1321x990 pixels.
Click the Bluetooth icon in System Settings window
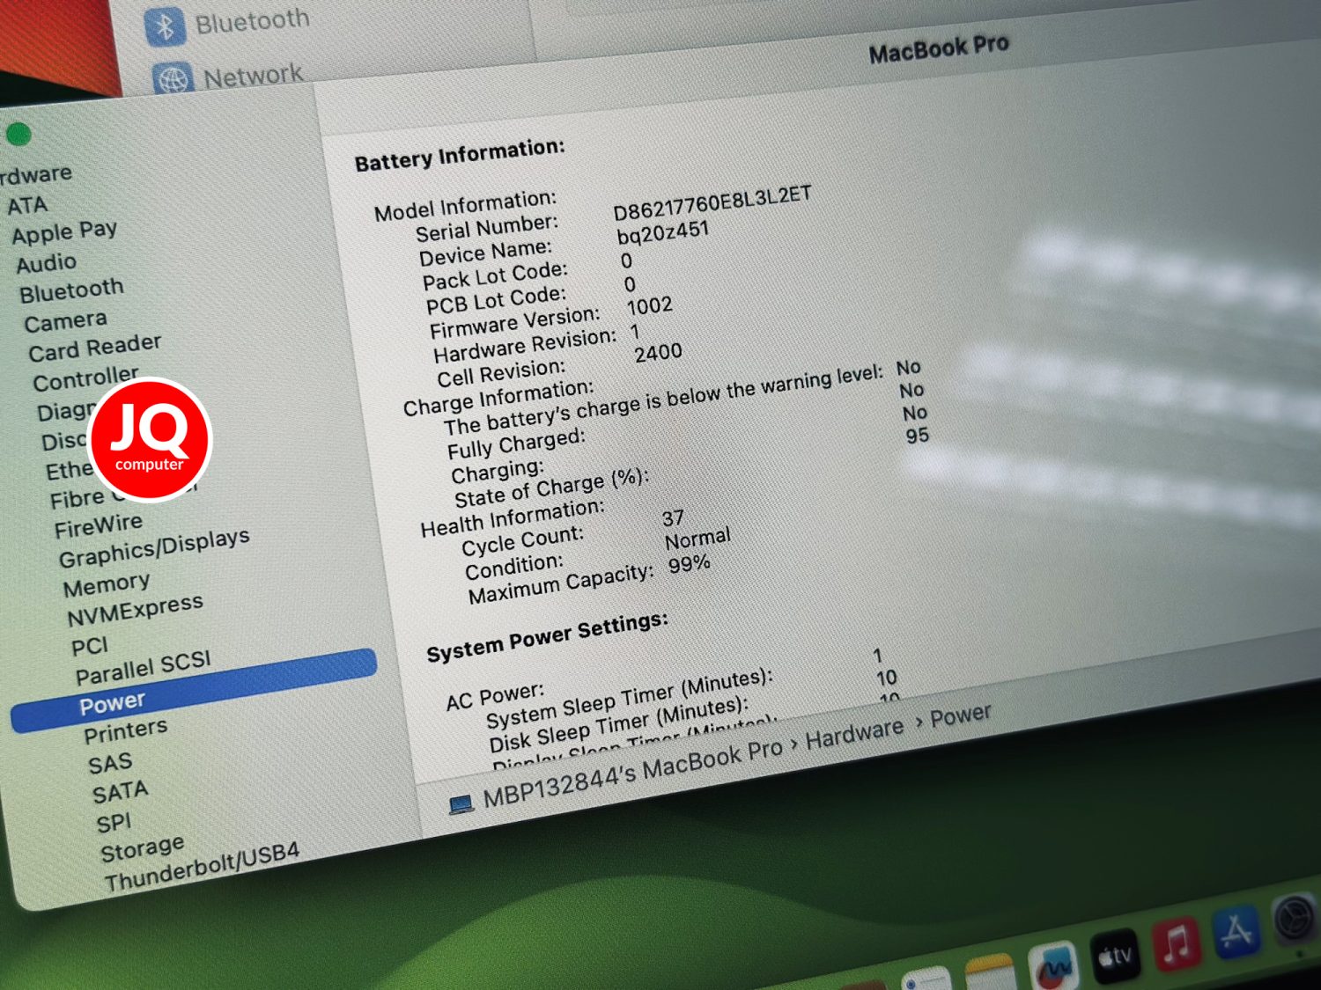pos(165,26)
